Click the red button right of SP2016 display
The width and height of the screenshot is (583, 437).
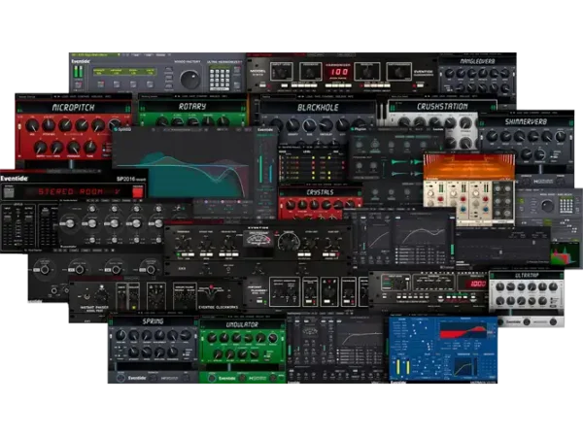tap(138, 192)
